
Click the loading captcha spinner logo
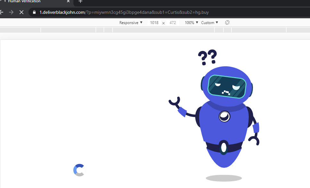click(80, 170)
